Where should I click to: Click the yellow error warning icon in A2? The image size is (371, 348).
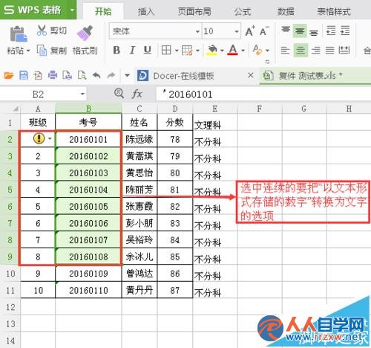click(x=39, y=138)
